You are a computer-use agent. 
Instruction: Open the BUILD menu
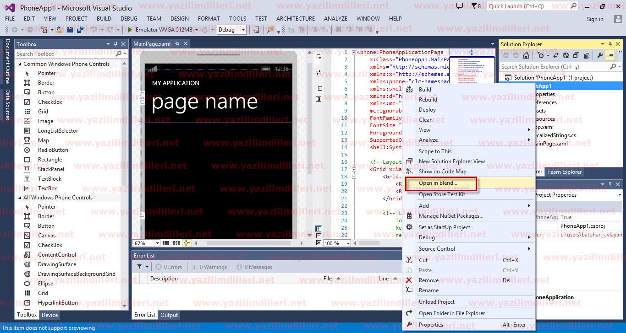click(104, 19)
